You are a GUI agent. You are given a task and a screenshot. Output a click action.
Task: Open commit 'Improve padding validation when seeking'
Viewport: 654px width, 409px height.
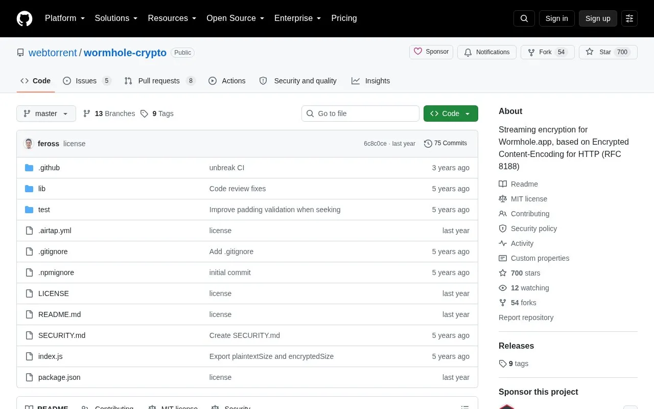click(275, 210)
